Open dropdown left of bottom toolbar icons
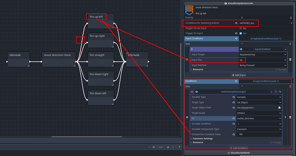Image resolution: width=296 pixels, height=156 pixels. tap(149, 147)
